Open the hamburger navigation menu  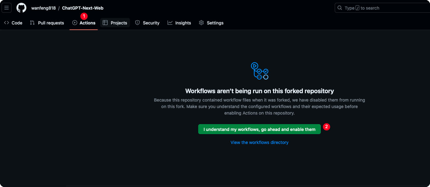pos(7,8)
